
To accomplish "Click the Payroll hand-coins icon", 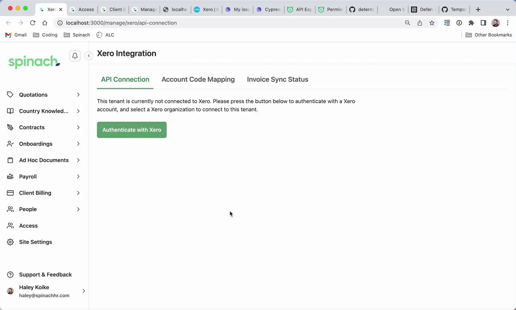I will click(x=10, y=177).
